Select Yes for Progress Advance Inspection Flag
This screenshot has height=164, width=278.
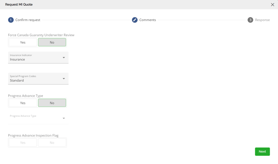[x=23, y=143]
